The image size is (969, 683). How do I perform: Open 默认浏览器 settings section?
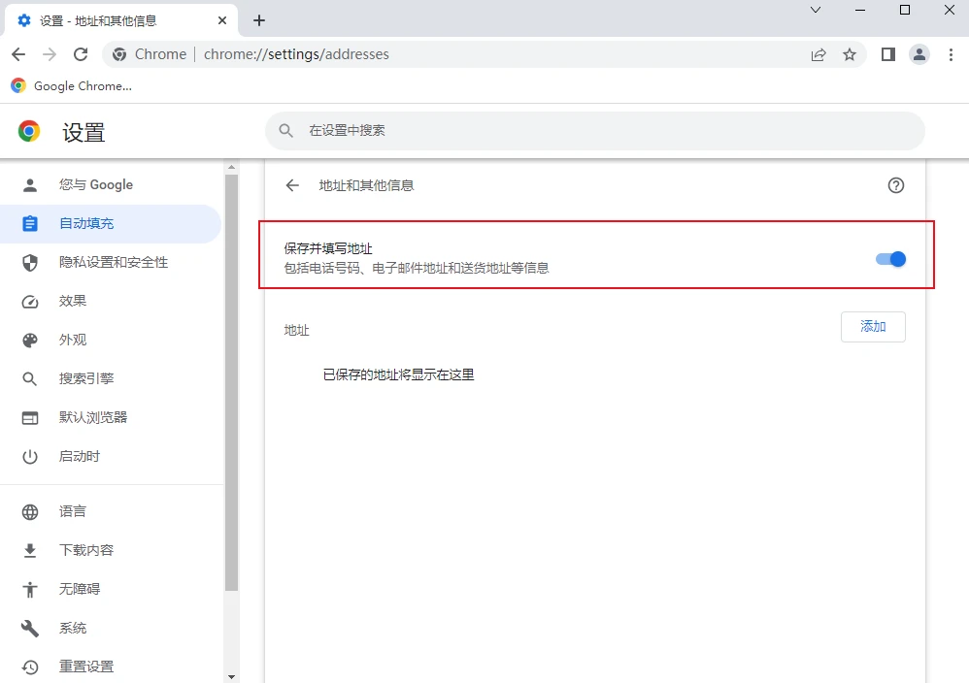pyautogui.click(x=112, y=417)
